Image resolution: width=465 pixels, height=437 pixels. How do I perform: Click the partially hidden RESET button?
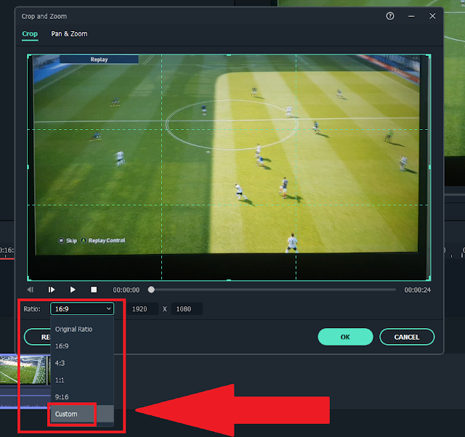click(x=37, y=337)
